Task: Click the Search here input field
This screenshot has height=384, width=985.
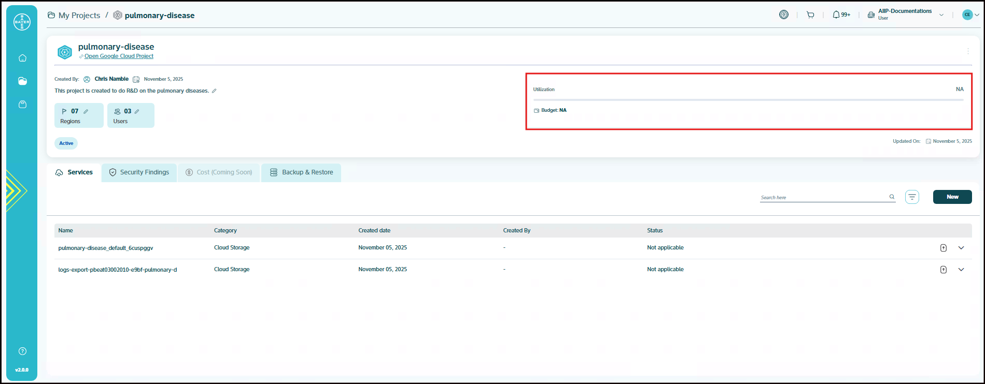Action: tap(823, 197)
